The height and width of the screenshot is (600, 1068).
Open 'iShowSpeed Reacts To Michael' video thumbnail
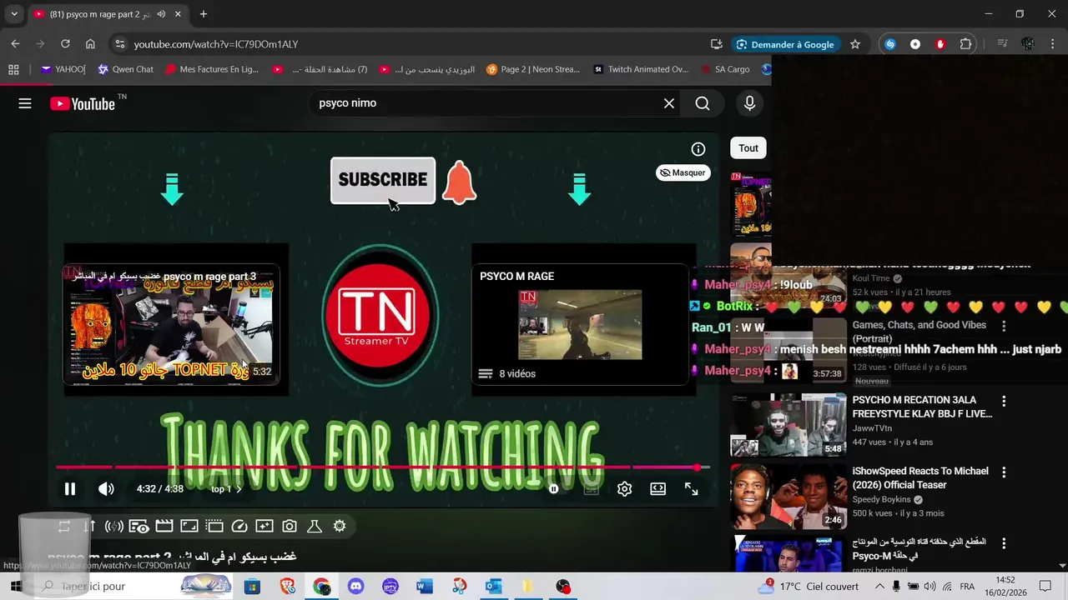pyautogui.click(x=788, y=497)
